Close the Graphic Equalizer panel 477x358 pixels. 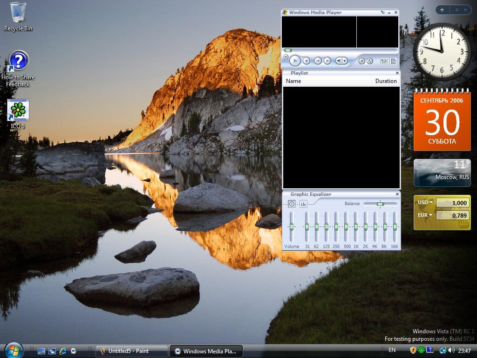click(397, 194)
